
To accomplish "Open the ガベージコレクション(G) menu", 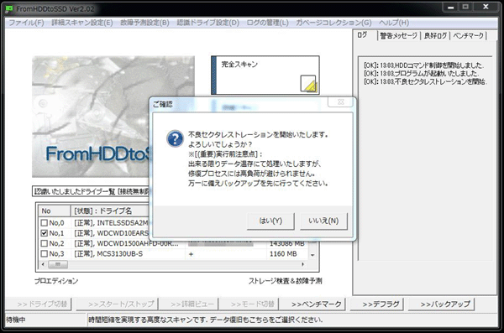I will click(x=333, y=23).
